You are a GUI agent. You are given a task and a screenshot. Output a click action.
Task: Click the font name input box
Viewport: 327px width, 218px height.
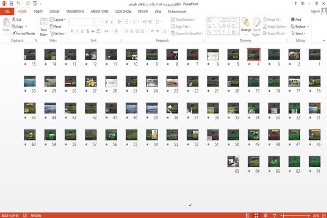(81, 22)
